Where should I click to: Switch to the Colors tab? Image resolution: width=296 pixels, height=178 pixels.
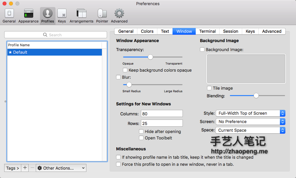coord(147,31)
